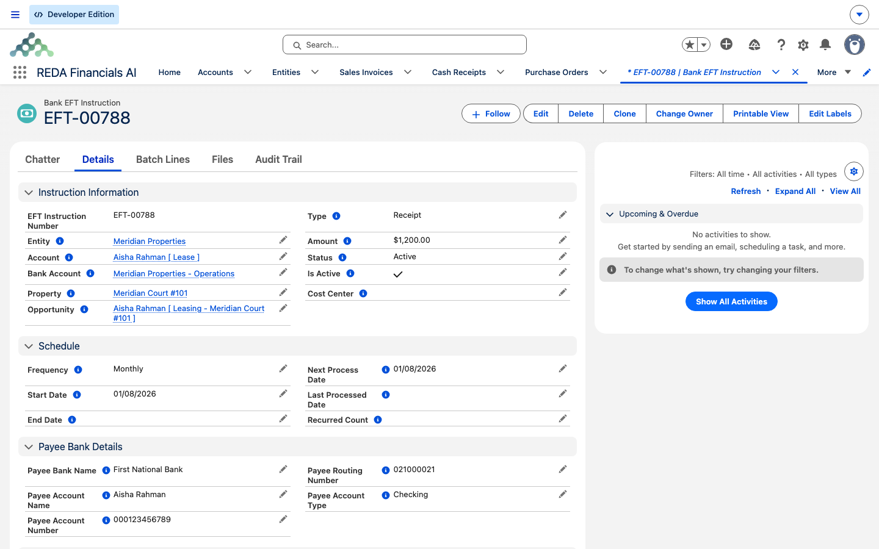Open the Salesforce Help question mark icon

click(x=781, y=45)
